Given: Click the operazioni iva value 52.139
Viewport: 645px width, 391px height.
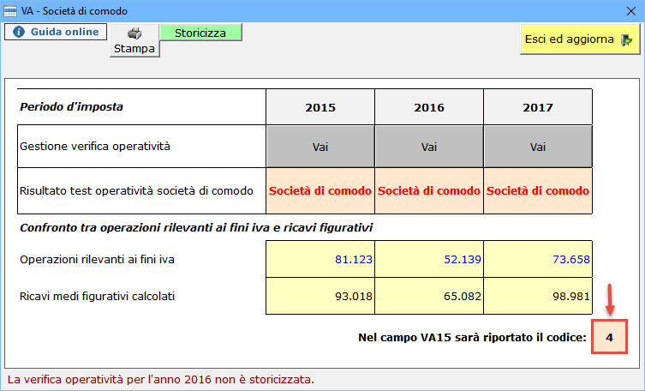Looking at the screenshot, I should pos(429,259).
